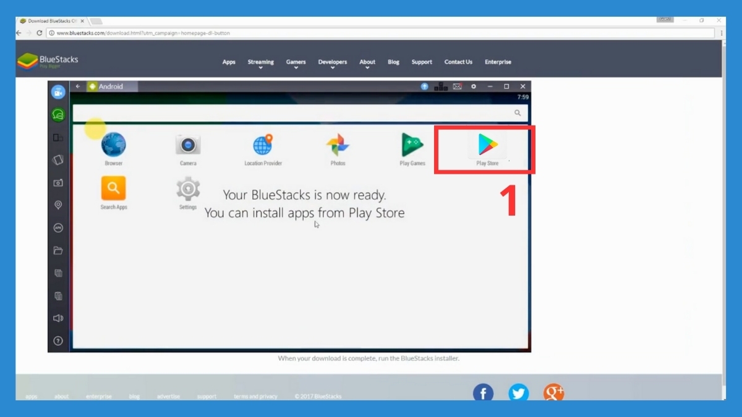Open the Blog menu item
The image size is (742, 417).
click(394, 62)
